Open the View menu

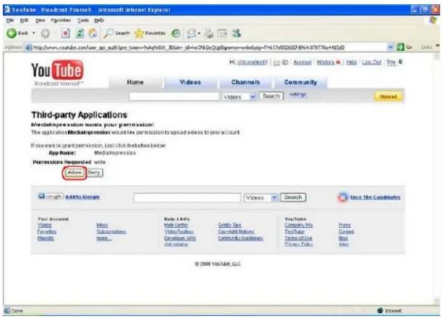(40, 21)
